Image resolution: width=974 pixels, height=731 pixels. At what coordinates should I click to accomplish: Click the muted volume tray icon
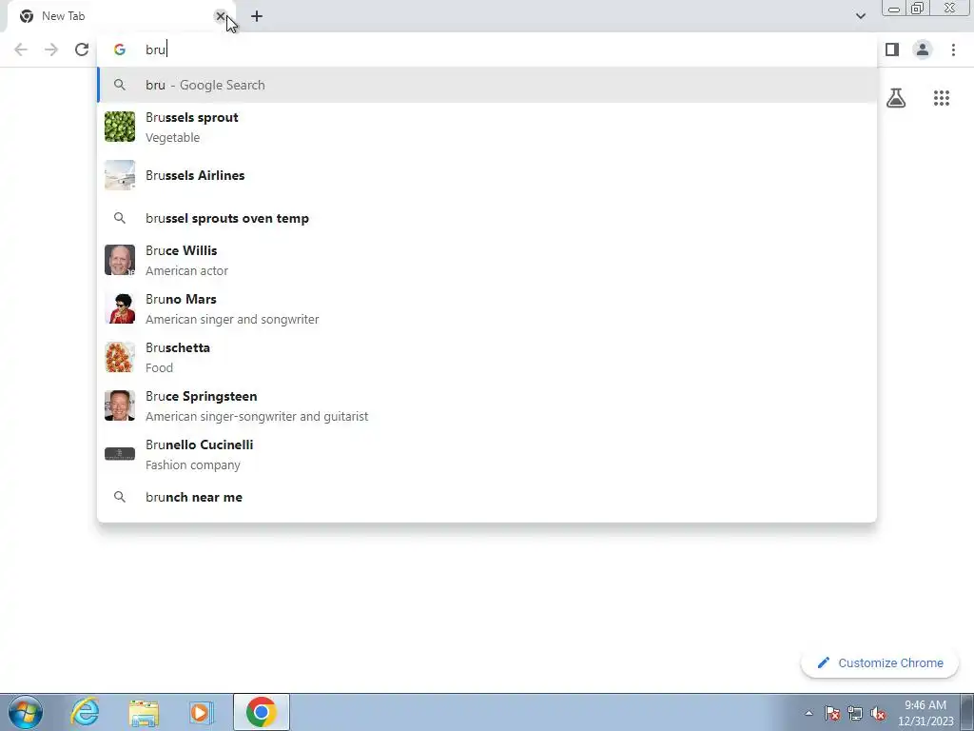[x=878, y=713]
